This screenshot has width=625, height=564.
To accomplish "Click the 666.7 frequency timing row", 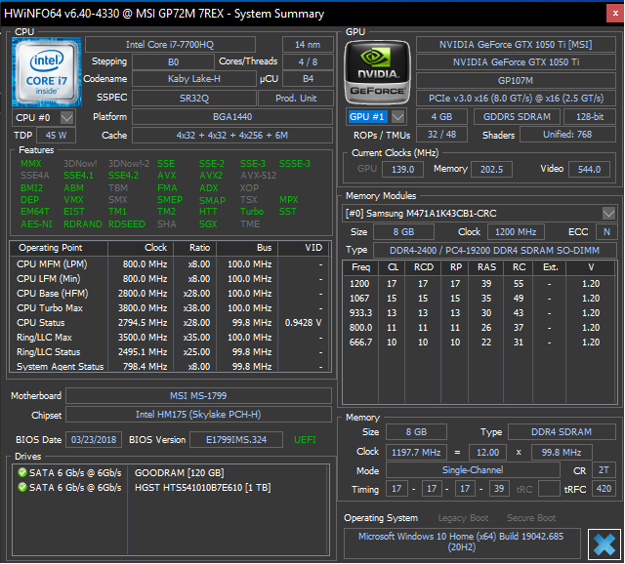I will (479, 342).
